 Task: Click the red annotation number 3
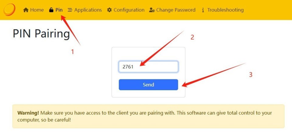click(251, 74)
